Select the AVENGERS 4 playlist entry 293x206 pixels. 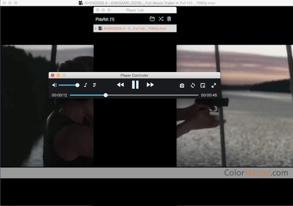click(x=135, y=28)
